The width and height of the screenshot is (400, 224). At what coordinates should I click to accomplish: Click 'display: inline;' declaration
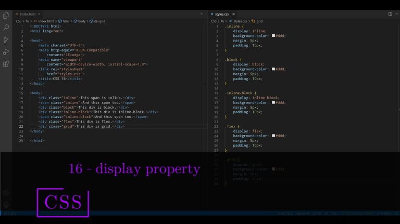250,31
